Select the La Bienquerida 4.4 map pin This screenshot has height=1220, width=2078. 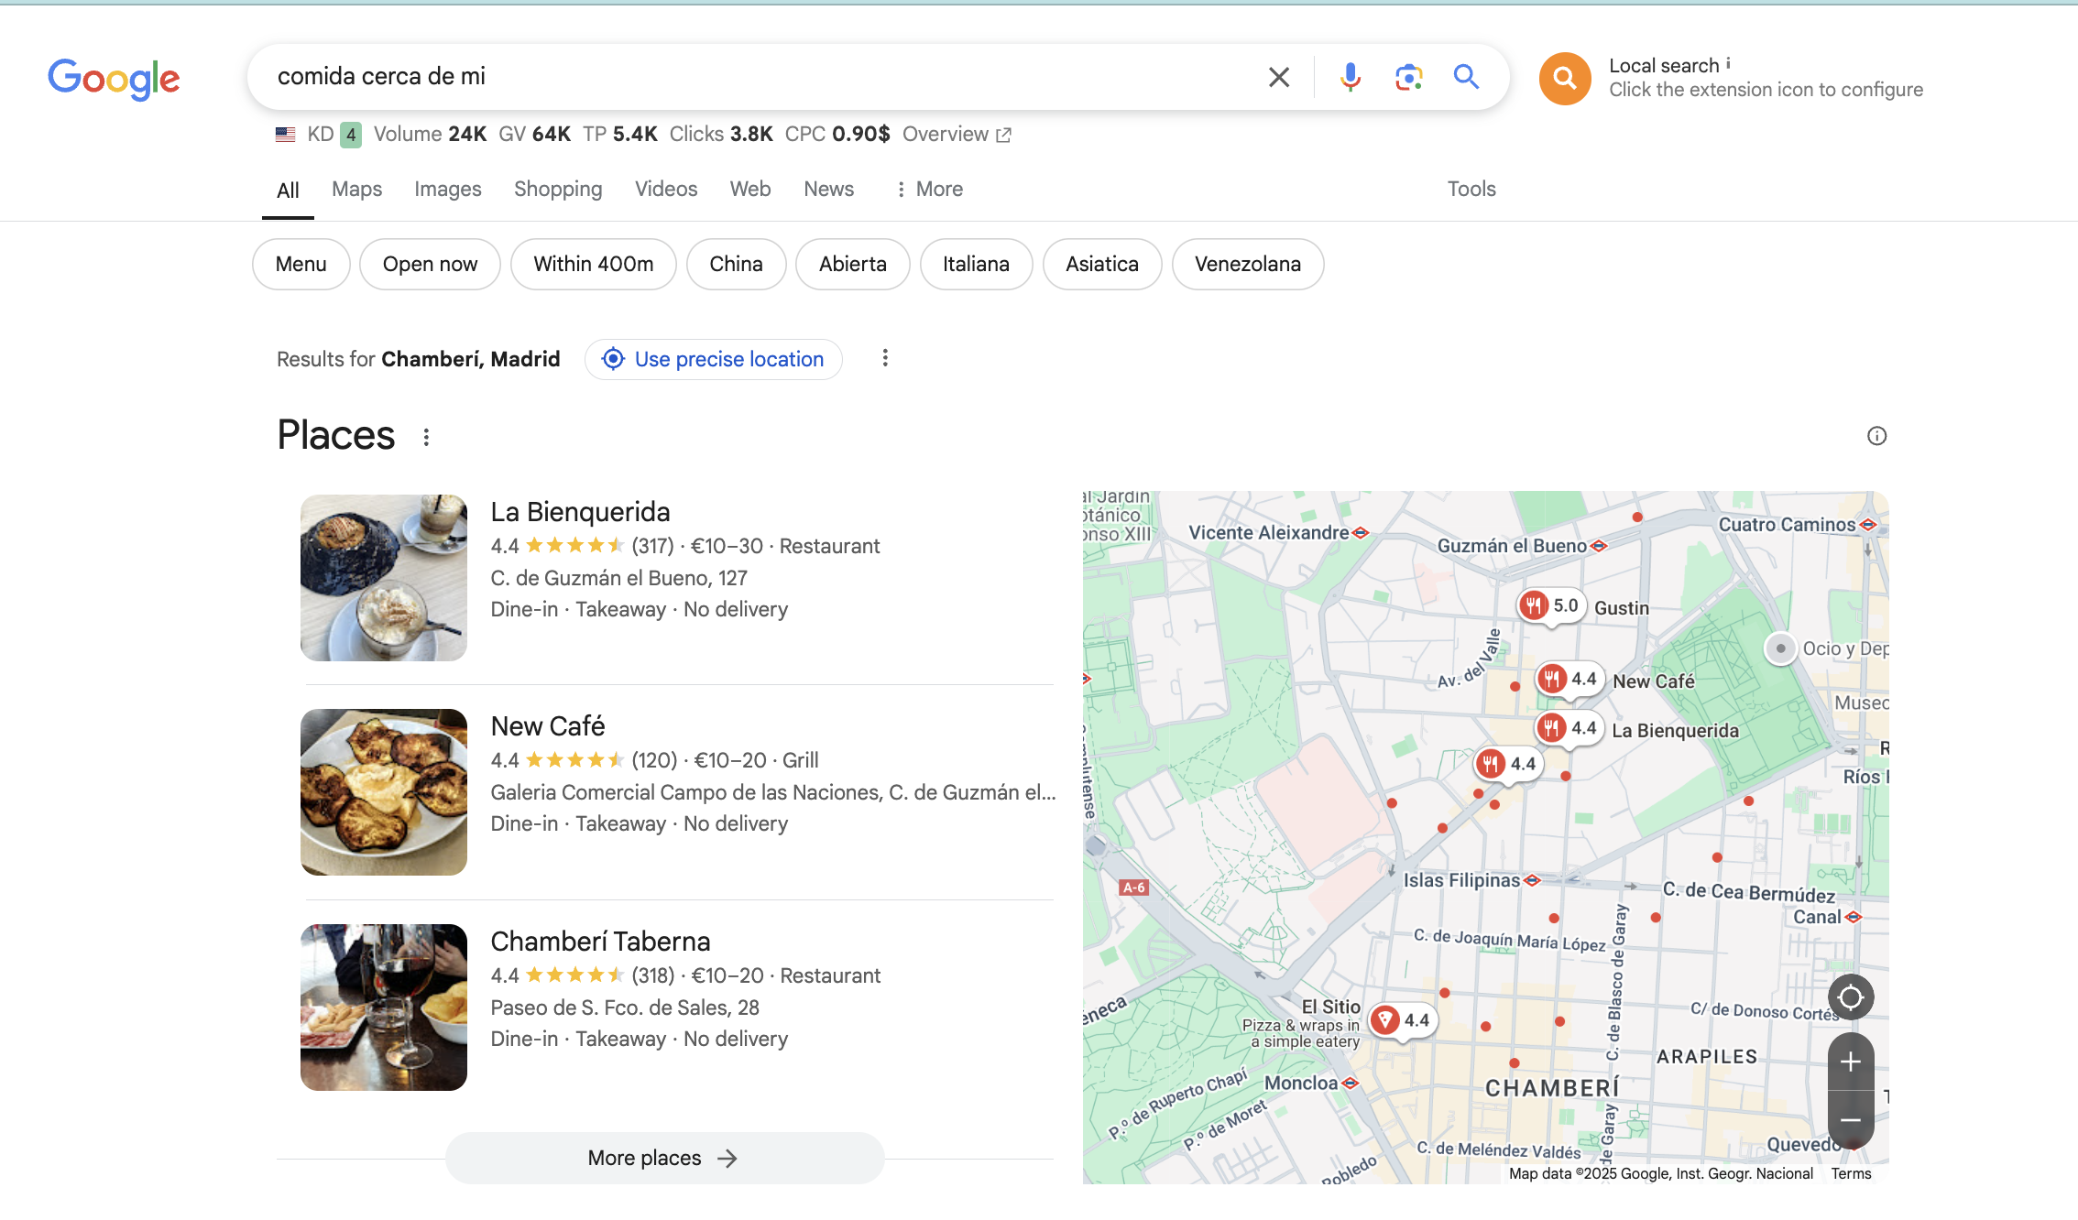coord(1569,728)
